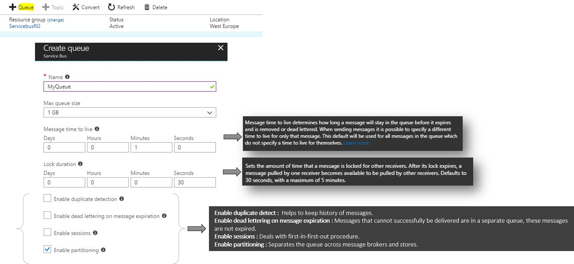The width and height of the screenshot is (574, 264).
Task: Enable duplicate detection checkbox
Action: pyautogui.click(x=47, y=198)
